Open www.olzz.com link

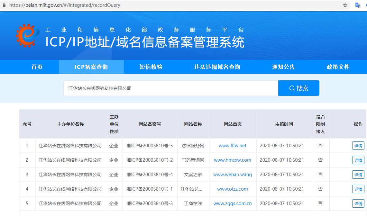pyautogui.click(x=233, y=189)
